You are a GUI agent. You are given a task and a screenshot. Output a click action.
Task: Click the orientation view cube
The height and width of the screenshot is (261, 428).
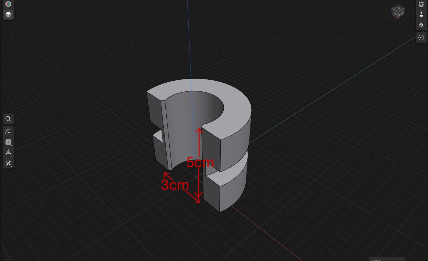click(x=398, y=12)
